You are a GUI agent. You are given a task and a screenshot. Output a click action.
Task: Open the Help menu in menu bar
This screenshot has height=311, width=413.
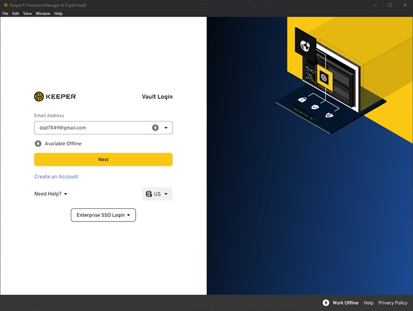pyautogui.click(x=58, y=13)
